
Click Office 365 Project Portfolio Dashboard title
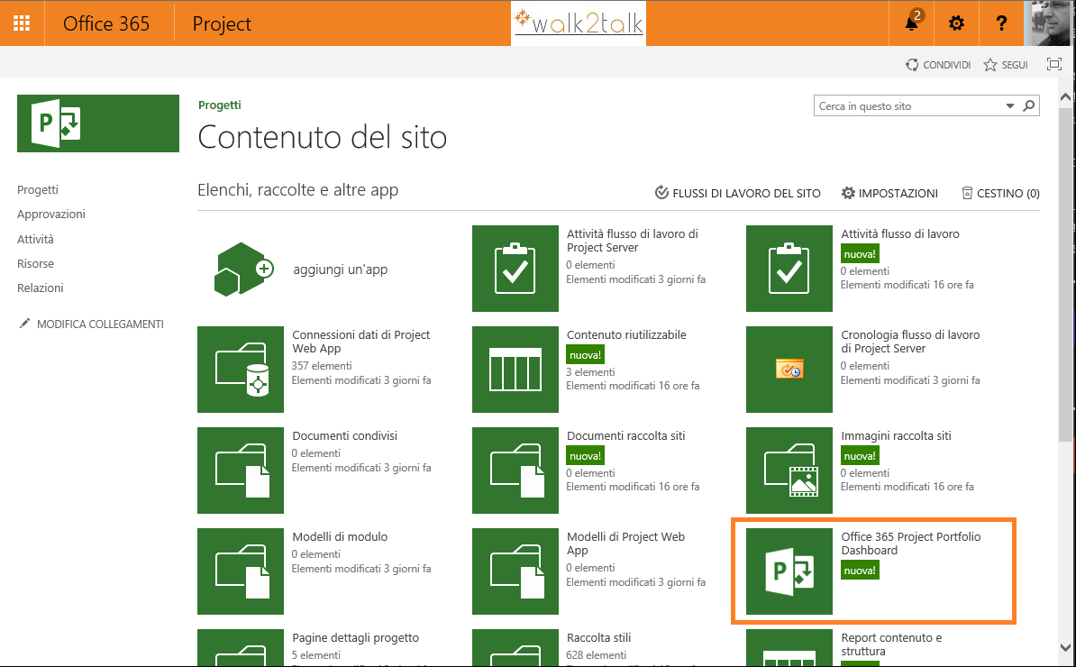click(910, 544)
